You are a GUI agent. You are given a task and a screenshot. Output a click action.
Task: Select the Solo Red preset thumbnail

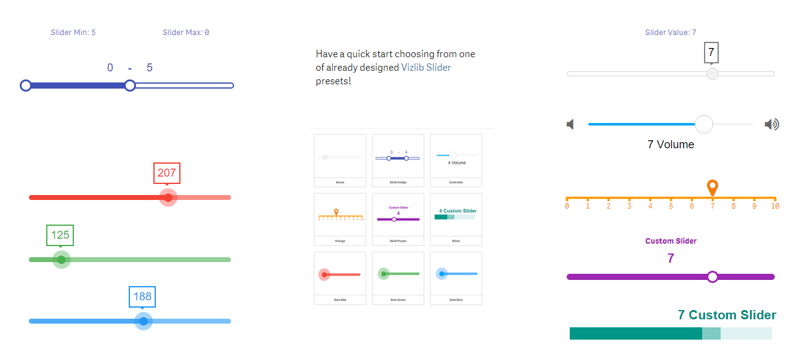point(340,278)
